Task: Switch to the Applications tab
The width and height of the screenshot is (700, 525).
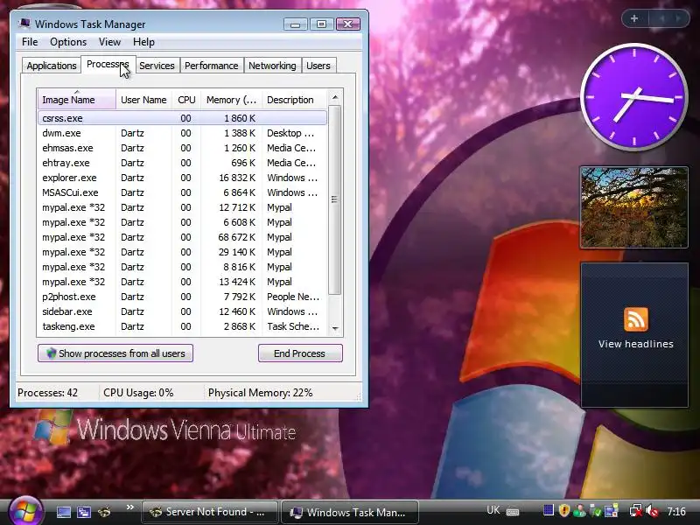Action: (x=52, y=66)
